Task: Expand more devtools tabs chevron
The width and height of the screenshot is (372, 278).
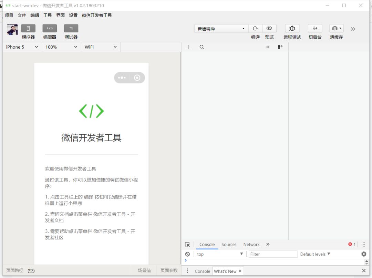Action: (x=268, y=244)
